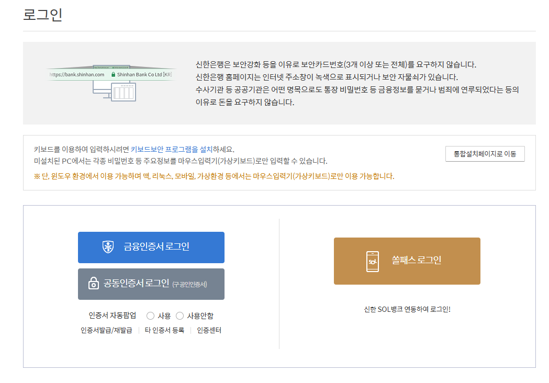Screen dimensions: 549x383
Task: Open the 인증센터 link
Action: click(209, 330)
